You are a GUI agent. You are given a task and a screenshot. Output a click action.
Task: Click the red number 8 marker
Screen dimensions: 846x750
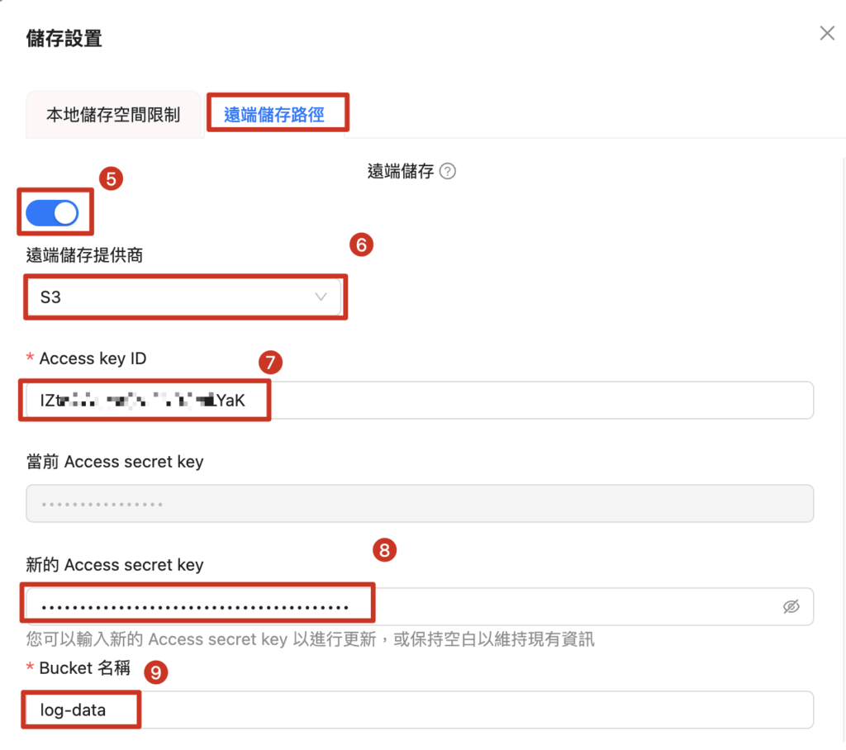click(384, 550)
